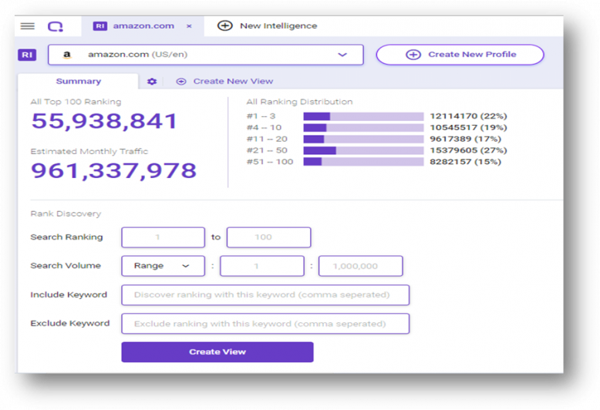Click the Search Ranking label
600x410 pixels.
pos(66,237)
